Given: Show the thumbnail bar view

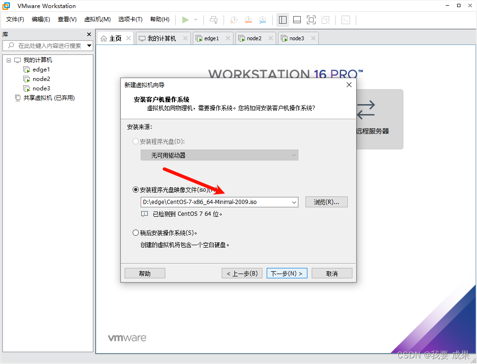Looking at the screenshot, I should tap(297, 20).
